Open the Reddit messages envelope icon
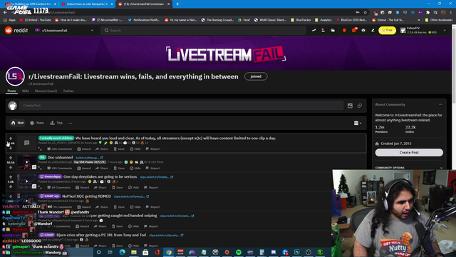 point(363,30)
